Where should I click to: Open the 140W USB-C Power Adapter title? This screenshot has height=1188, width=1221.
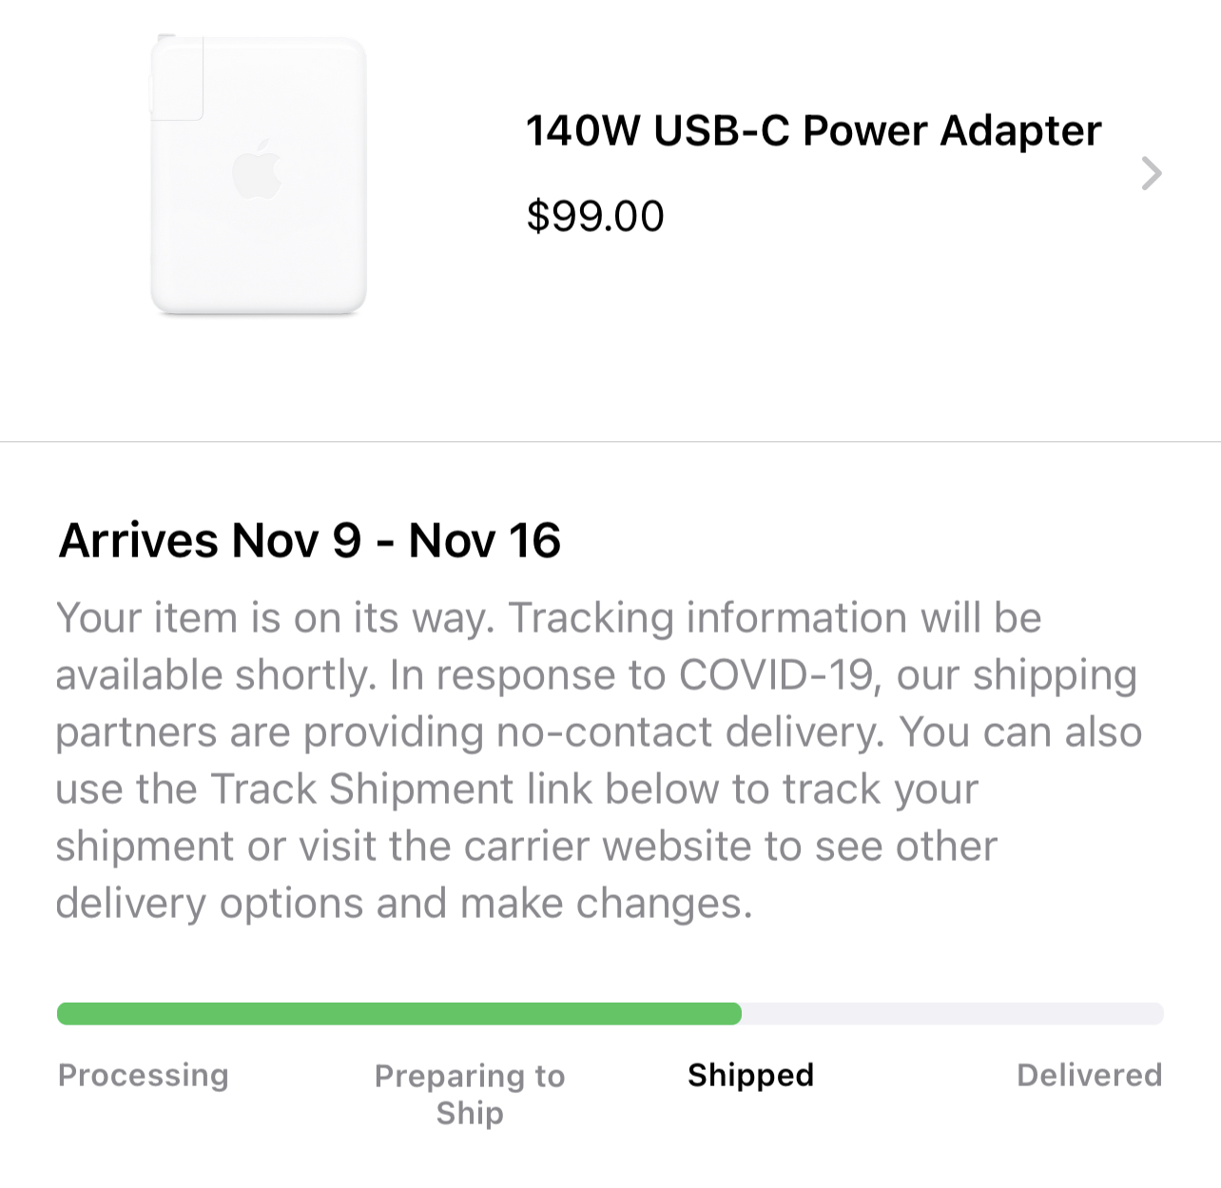(x=813, y=130)
